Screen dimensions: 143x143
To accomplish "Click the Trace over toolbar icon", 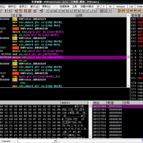I will click(x=29, y=11).
